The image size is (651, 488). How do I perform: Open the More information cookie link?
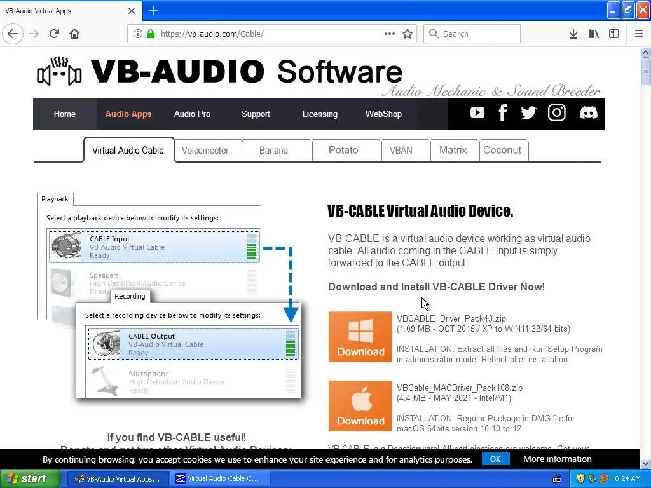[557, 459]
